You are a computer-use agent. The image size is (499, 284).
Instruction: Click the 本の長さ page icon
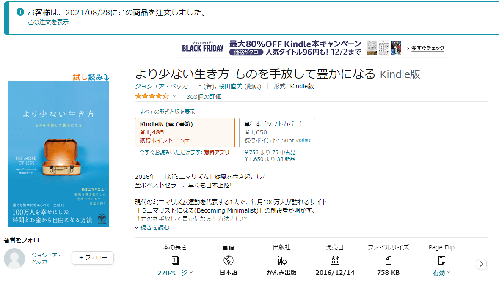pos(175,260)
